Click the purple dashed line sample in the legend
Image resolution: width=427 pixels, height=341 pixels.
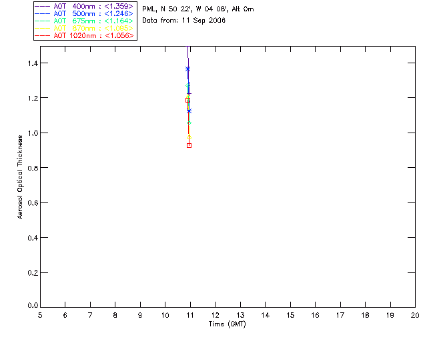43,7
